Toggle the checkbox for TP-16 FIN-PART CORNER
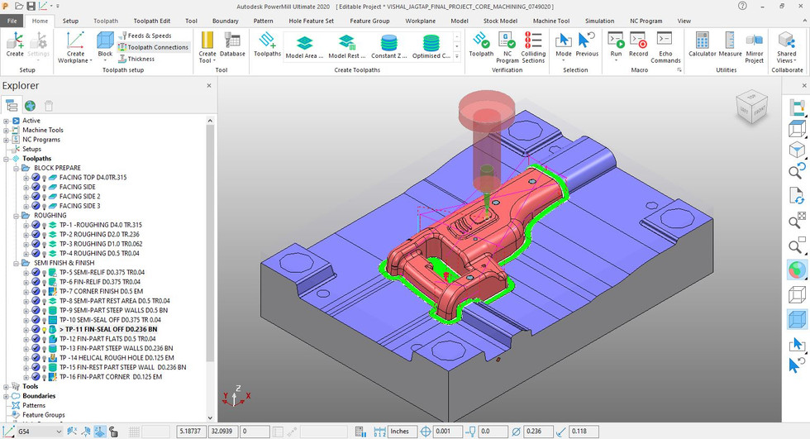 (36, 376)
